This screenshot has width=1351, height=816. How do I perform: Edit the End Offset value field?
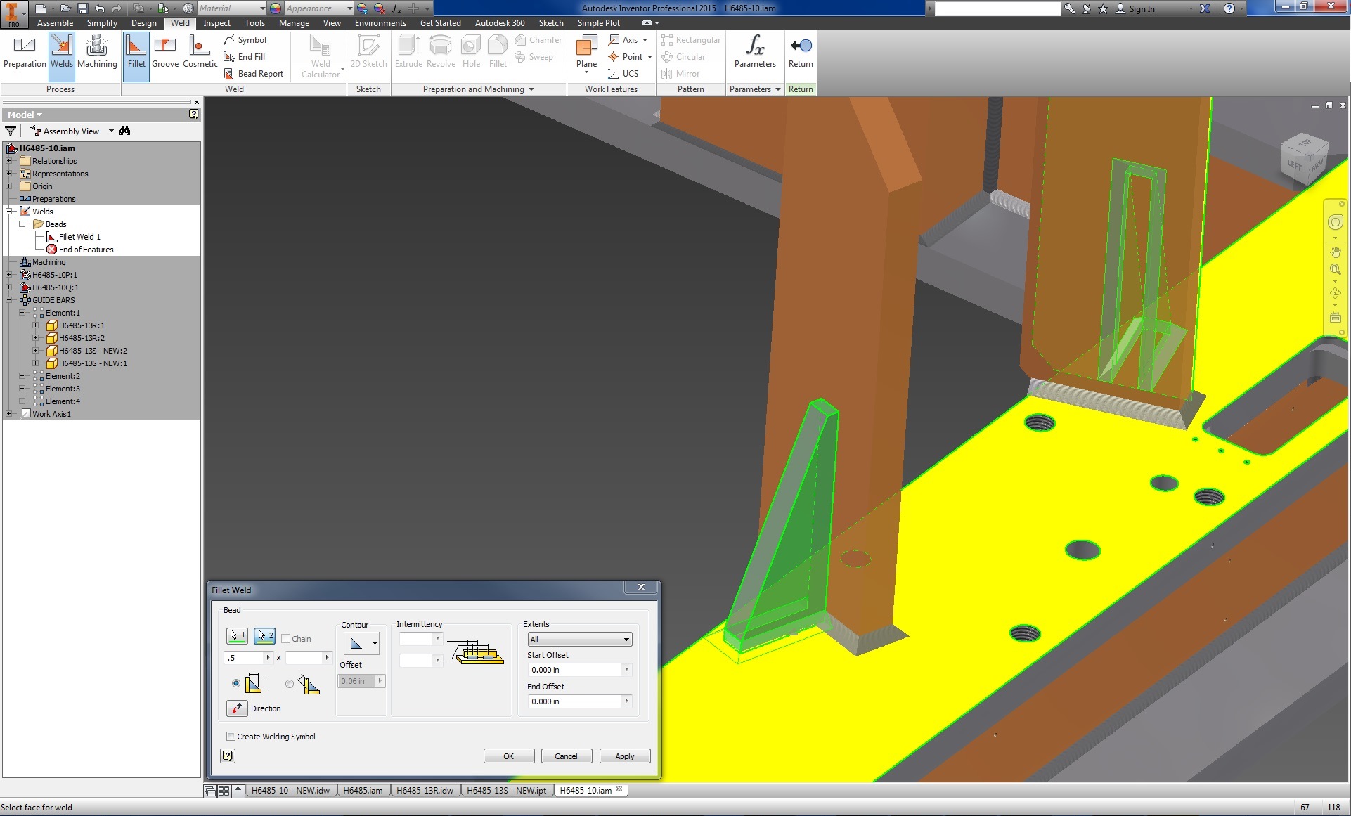575,701
